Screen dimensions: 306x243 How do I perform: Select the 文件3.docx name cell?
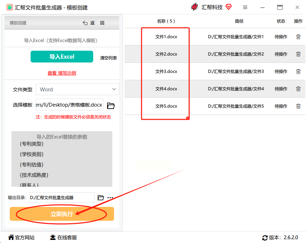click(166, 71)
